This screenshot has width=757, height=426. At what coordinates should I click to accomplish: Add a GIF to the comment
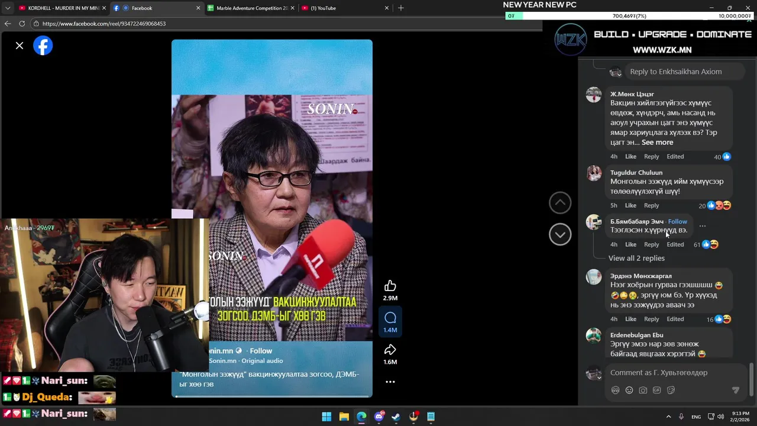pos(657,390)
